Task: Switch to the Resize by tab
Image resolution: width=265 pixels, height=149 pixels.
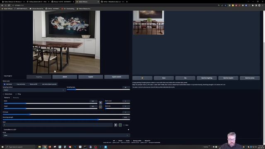Action: (x=16, y=98)
